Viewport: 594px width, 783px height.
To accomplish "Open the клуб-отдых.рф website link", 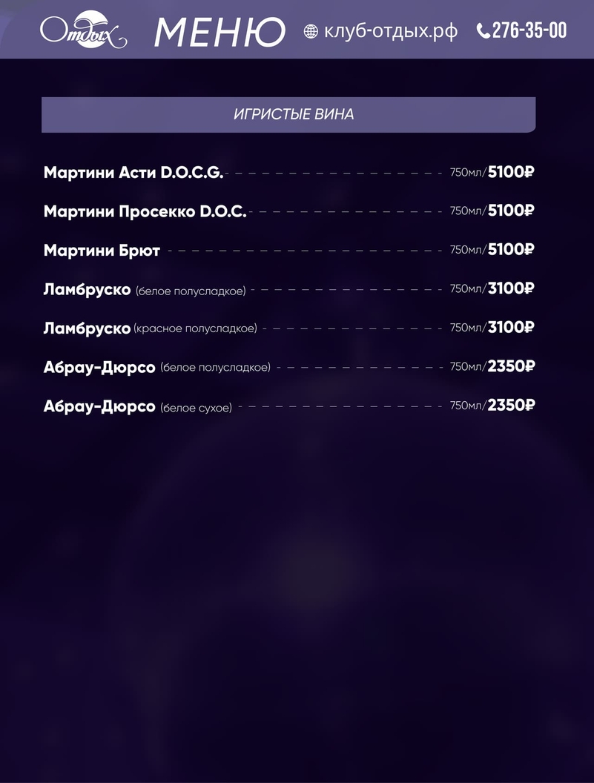I will point(391,31).
